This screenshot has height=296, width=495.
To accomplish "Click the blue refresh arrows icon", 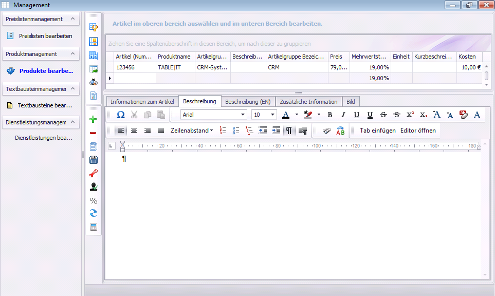I will [94, 213].
